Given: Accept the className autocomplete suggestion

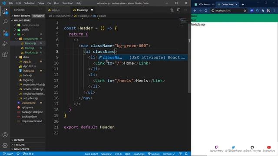Looking at the screenshot, I should coord(143,58).
